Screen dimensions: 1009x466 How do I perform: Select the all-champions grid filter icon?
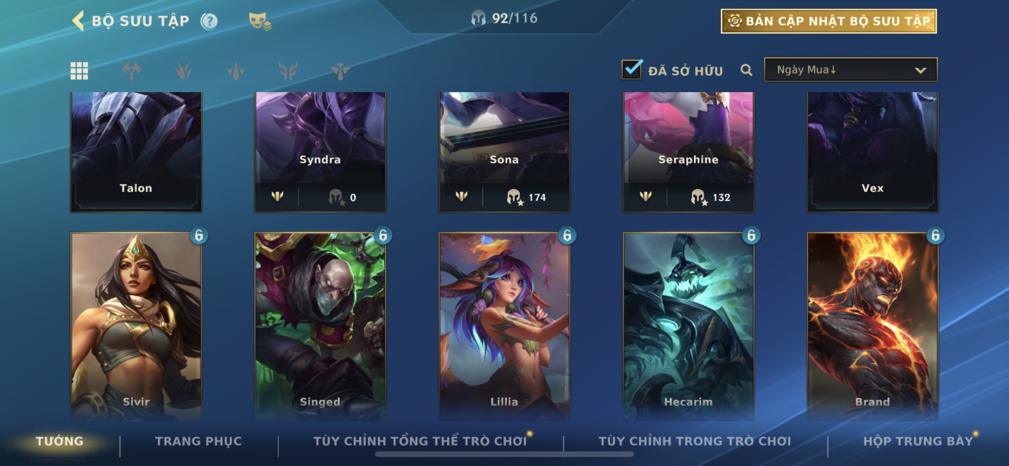coord(79,71)
